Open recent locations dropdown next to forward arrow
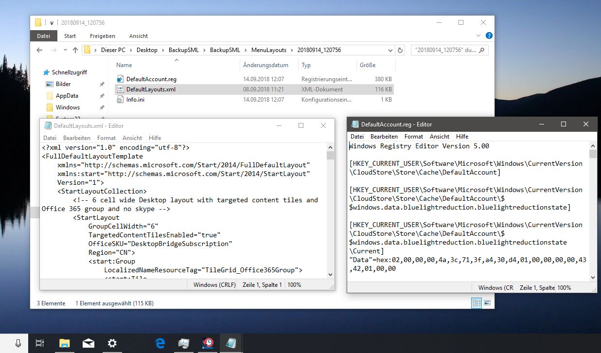The image size is (601, 353). (x=65, y=50)
